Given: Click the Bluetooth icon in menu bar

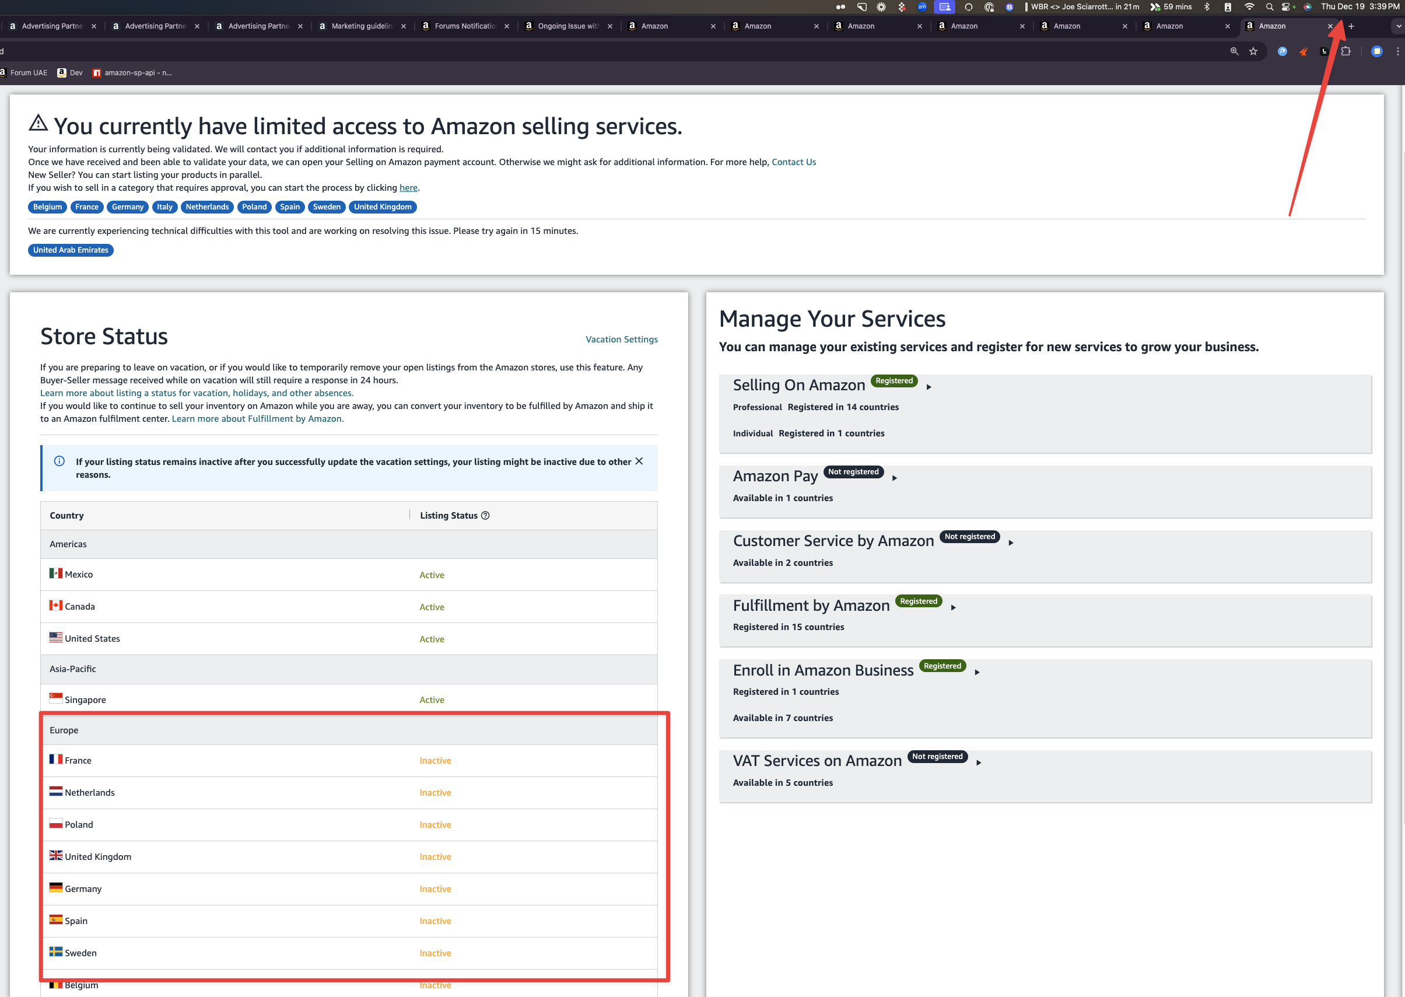Looking at the screenshot, I should [x=1207, y=7].
